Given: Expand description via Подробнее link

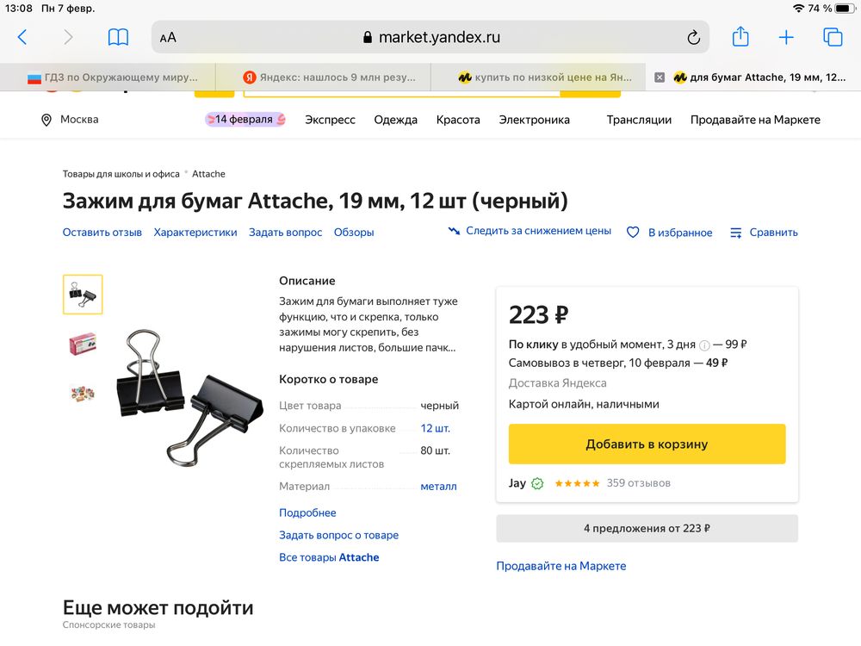Looking at the screenshot, I should tap(307, 512).
